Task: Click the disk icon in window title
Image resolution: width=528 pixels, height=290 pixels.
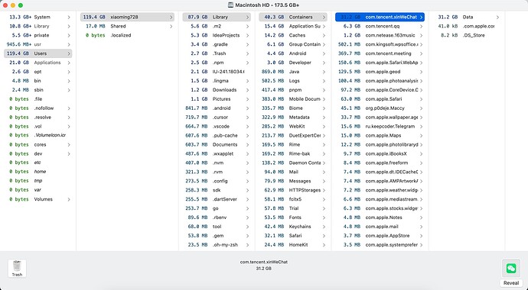Action: tap(230, 5)
